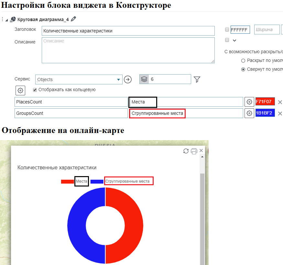This screenshot has width=283, height=265.
Task: Click the arrow-in-circle icon next to Objects
Action: pyautogui.click(x=128, y=79)
